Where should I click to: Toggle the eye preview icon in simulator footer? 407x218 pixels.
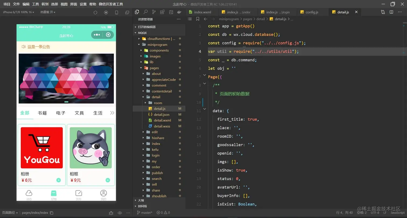coord(120,213)
